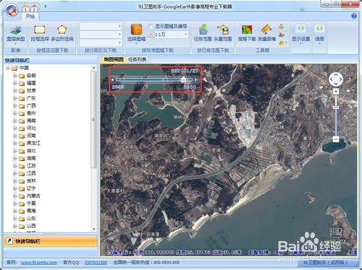Select 辽宁 in the navigation tree
Screen dimensions: 362x270
click(x=31, y=188)
